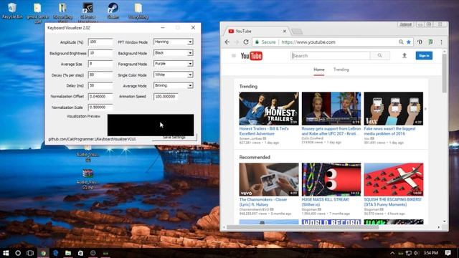Open the Slither.io video thumbnail
The image size is (459, 258).
[331, 180]
